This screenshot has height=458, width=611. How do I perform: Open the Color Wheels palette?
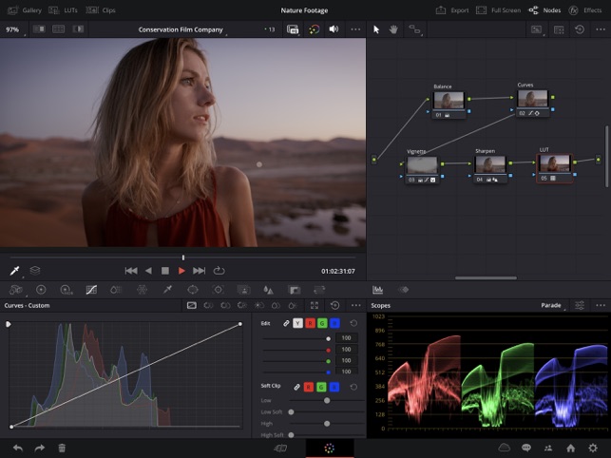tap(41, 290)
